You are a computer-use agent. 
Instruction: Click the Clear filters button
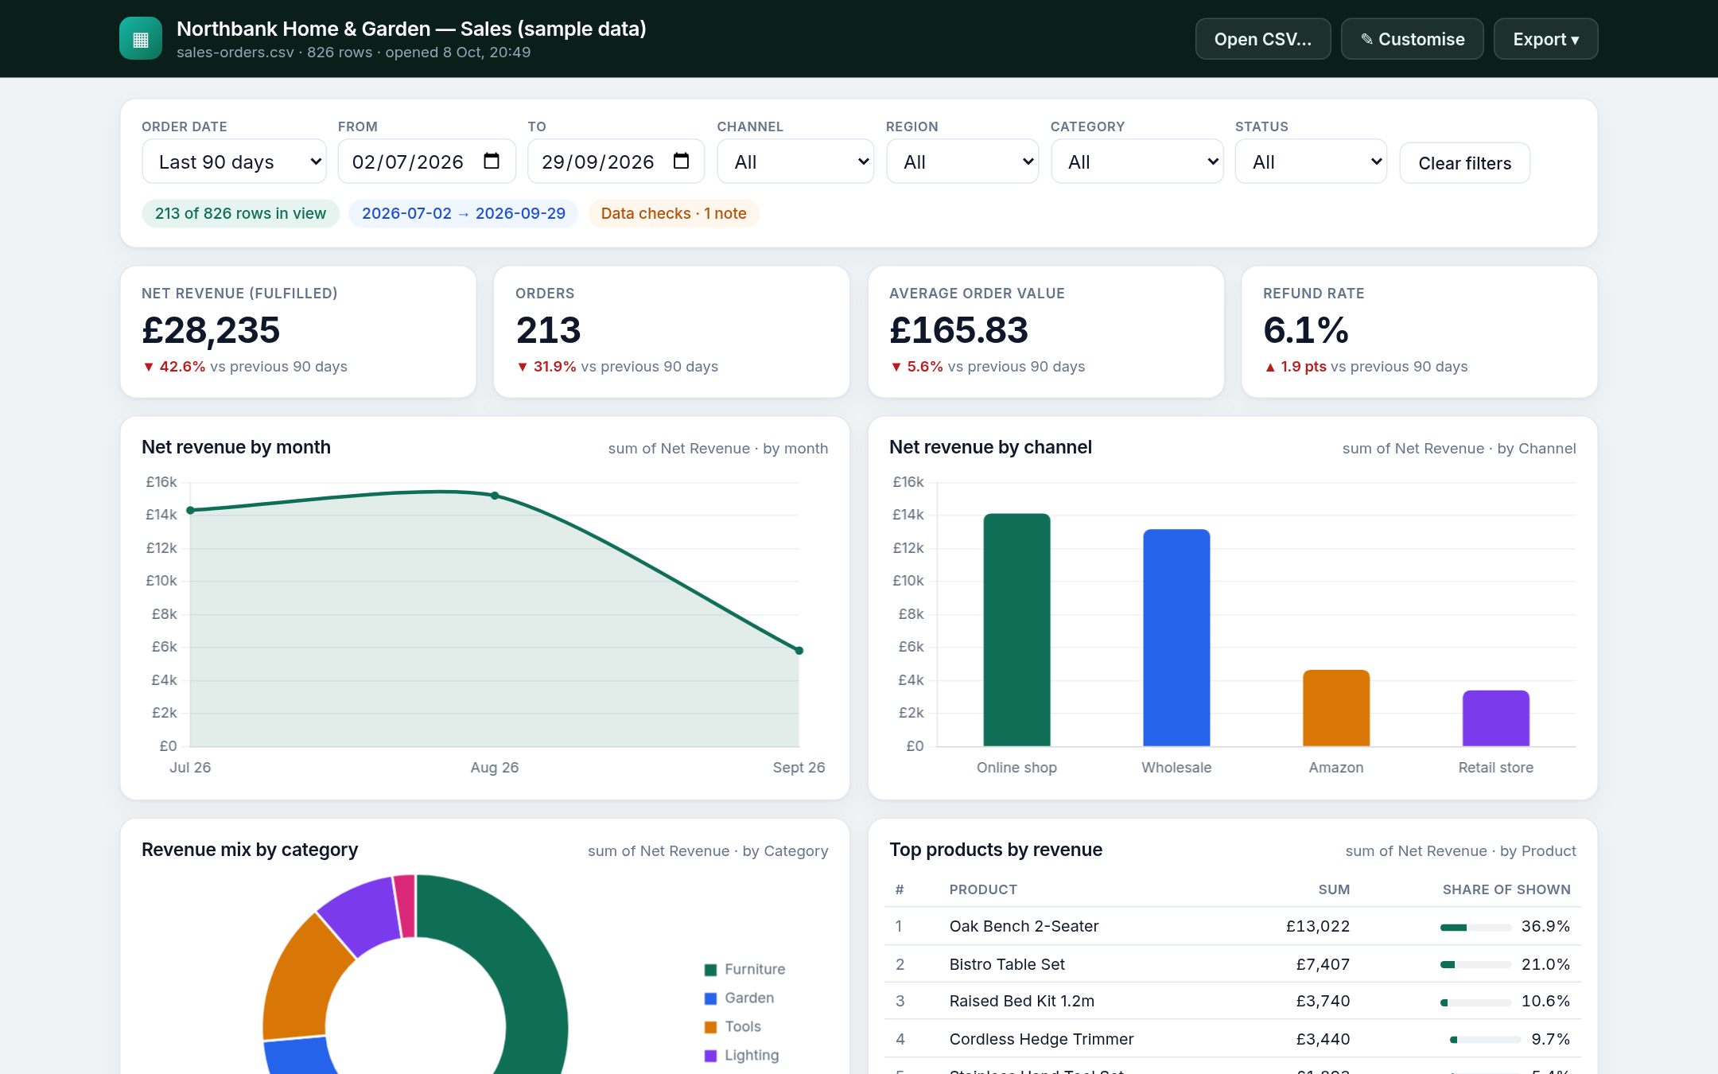(x=1464, y=163)
